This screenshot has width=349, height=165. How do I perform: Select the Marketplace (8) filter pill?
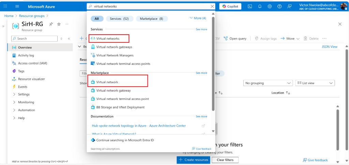point(152,19)
